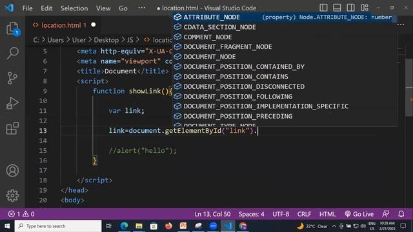Toggle the primary side bar layout icon
Screen dimensions: 413x232
(323, 8)
